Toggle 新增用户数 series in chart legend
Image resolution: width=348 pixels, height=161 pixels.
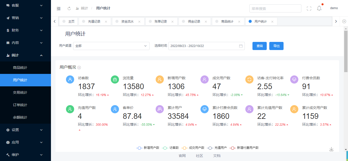click(148, 148)
